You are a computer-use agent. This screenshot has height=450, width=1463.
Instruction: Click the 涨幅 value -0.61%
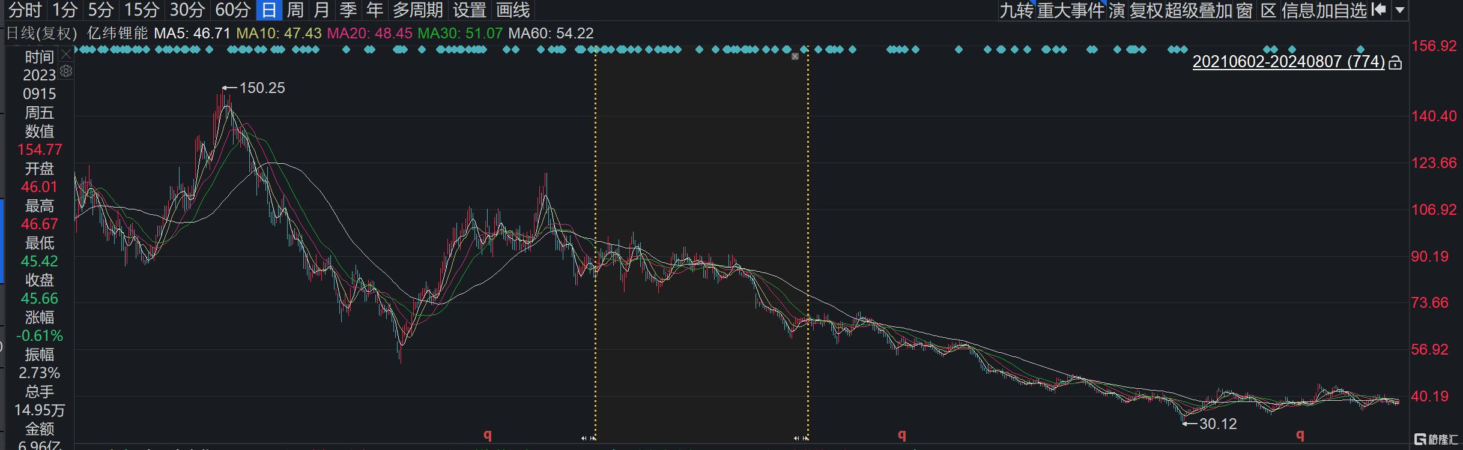40,335
